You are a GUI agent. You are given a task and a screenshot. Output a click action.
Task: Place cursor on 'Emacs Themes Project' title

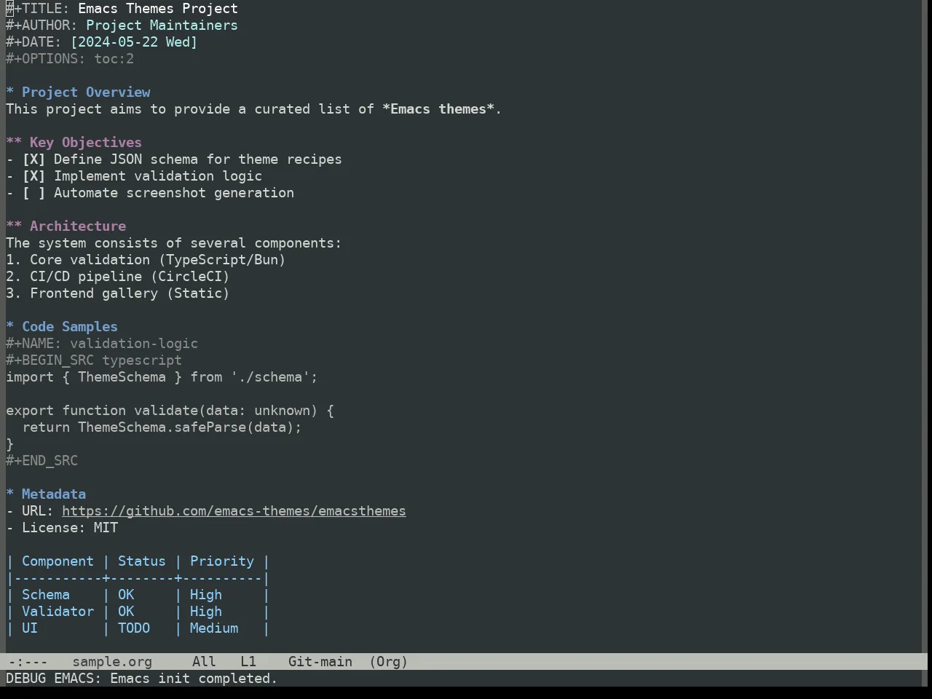click(158, 9)
